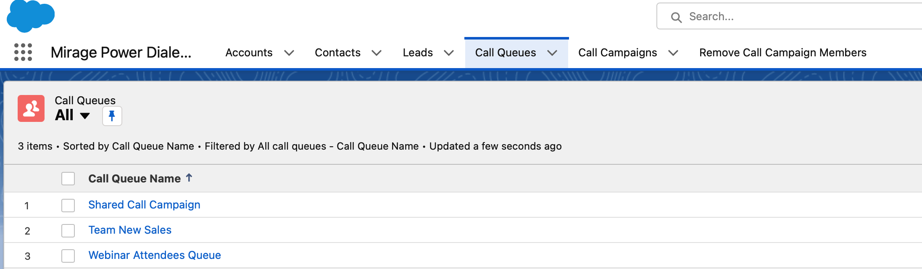Expand the Leads tab chevron
The width and height of the screenshot is (922, 269).
449,53
